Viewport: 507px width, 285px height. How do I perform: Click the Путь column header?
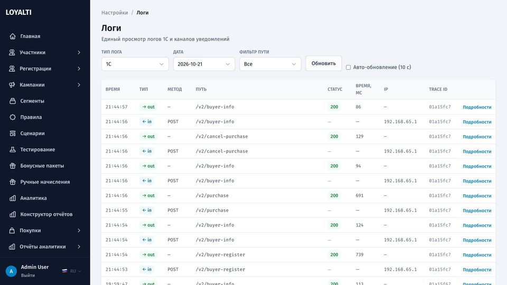(x=201, y=89)
